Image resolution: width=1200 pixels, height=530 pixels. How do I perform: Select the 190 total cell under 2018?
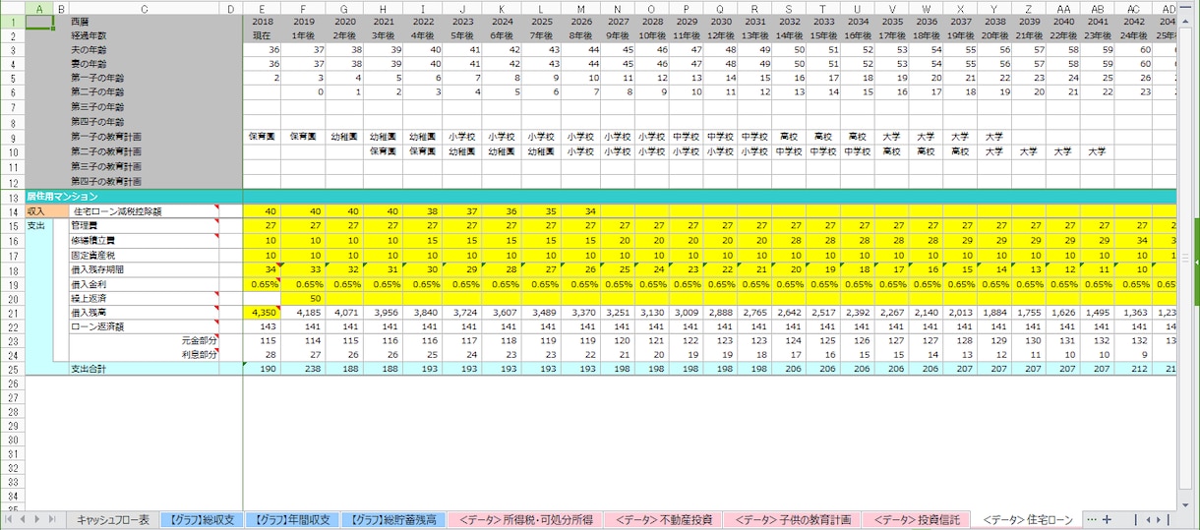262,369
